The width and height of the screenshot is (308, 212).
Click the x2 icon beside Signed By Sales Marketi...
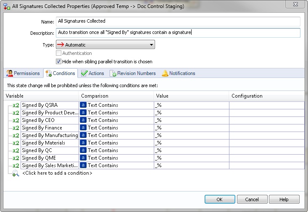point(16,165)
